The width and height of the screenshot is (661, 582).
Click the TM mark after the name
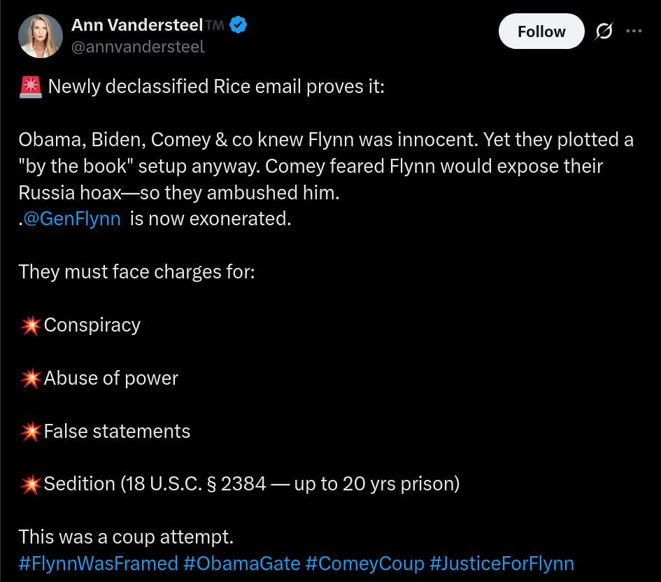(215, 25)
